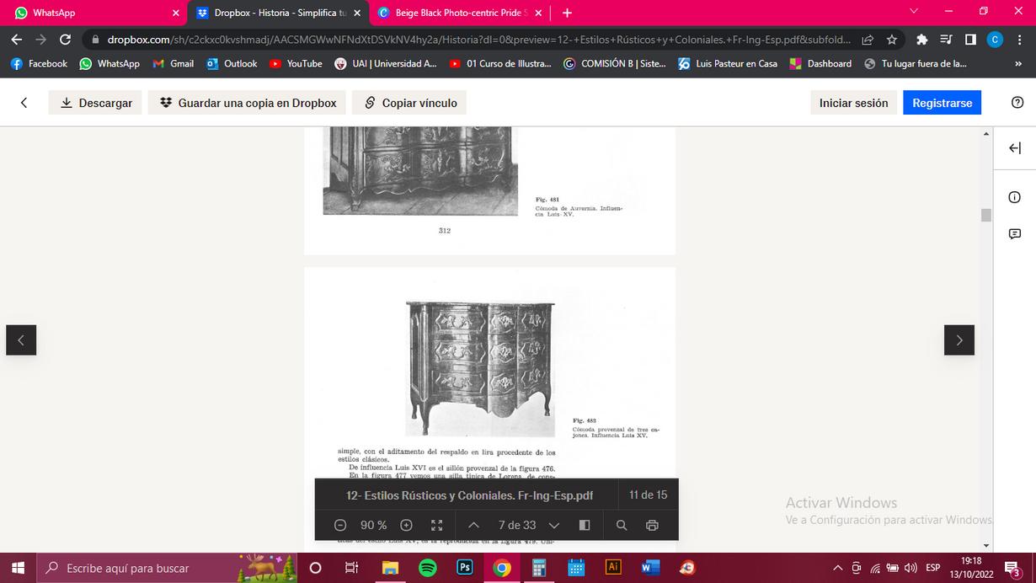Click Iniciar sesión

coord(853,103)
